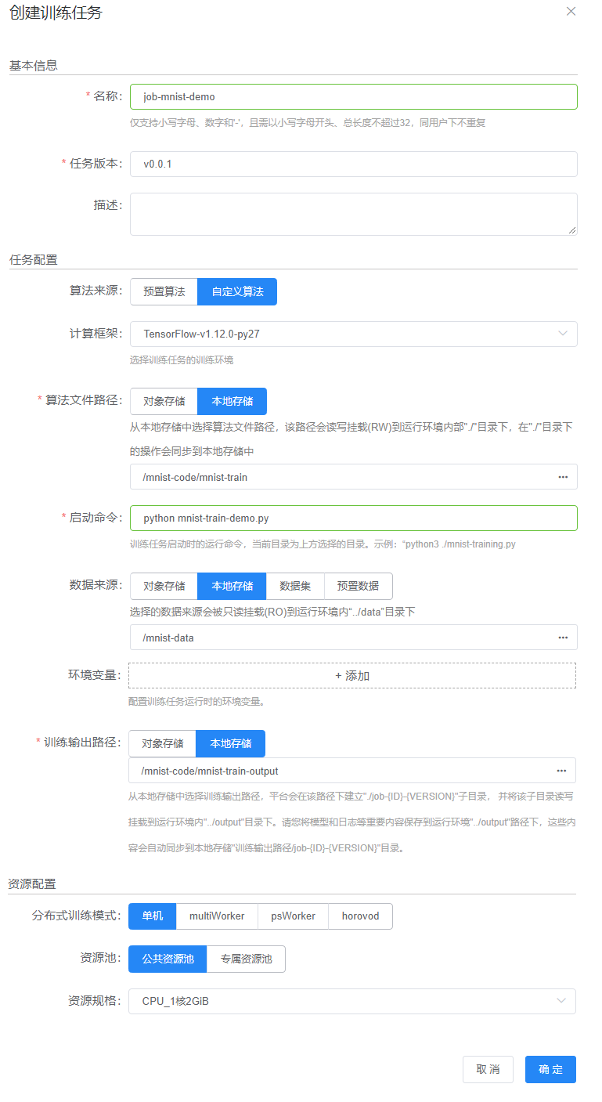Click + 添加 to add environment variable
This screenshot has height=1102, width=602.
(x=352, y=676)
